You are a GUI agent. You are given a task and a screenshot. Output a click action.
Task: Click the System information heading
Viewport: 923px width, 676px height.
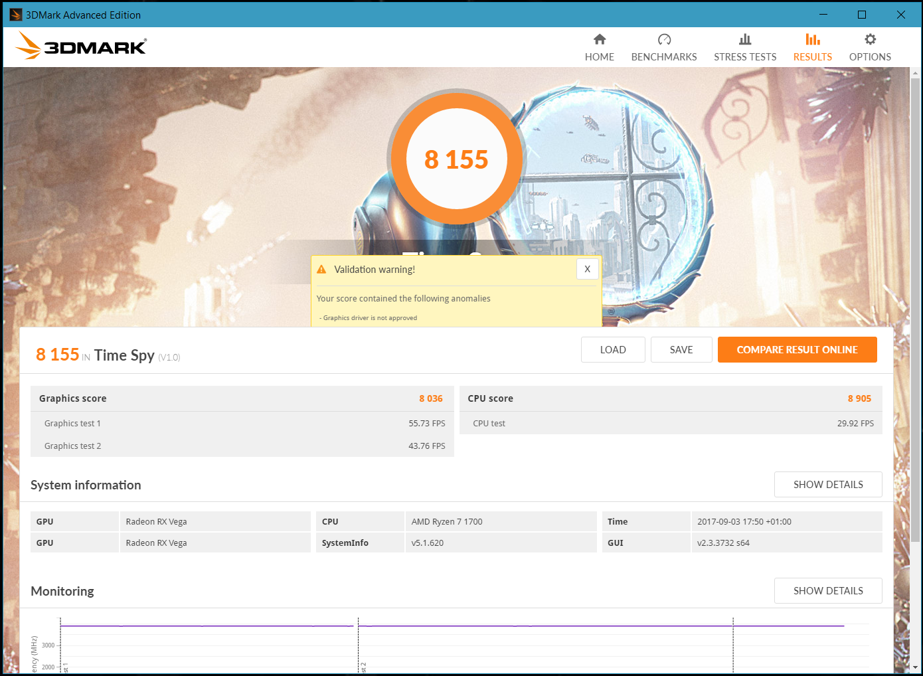pyautogui.click(x=86, y=485)
